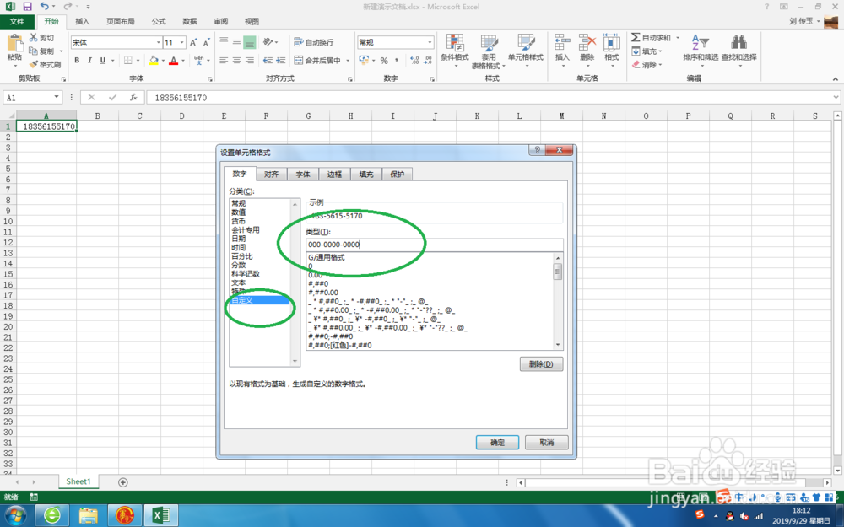The image size is (844, 527).
Task: Open the number format dropdown showing 常规
Action: coord(395,40)
